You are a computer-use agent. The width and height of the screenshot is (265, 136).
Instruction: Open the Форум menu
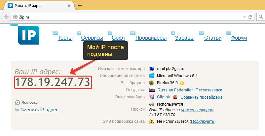239,38
